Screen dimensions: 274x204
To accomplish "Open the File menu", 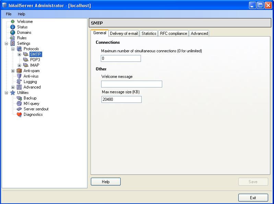I will (9, 14).
